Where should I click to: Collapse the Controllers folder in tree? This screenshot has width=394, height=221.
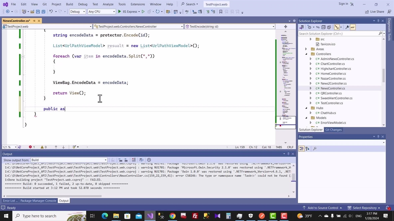click(x=306, y=54)
